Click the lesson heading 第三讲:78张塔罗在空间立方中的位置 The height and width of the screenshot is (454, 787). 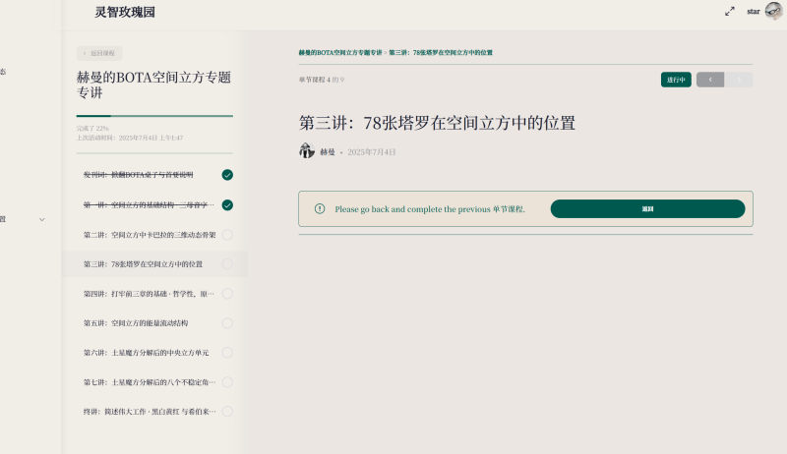(437, 123)
